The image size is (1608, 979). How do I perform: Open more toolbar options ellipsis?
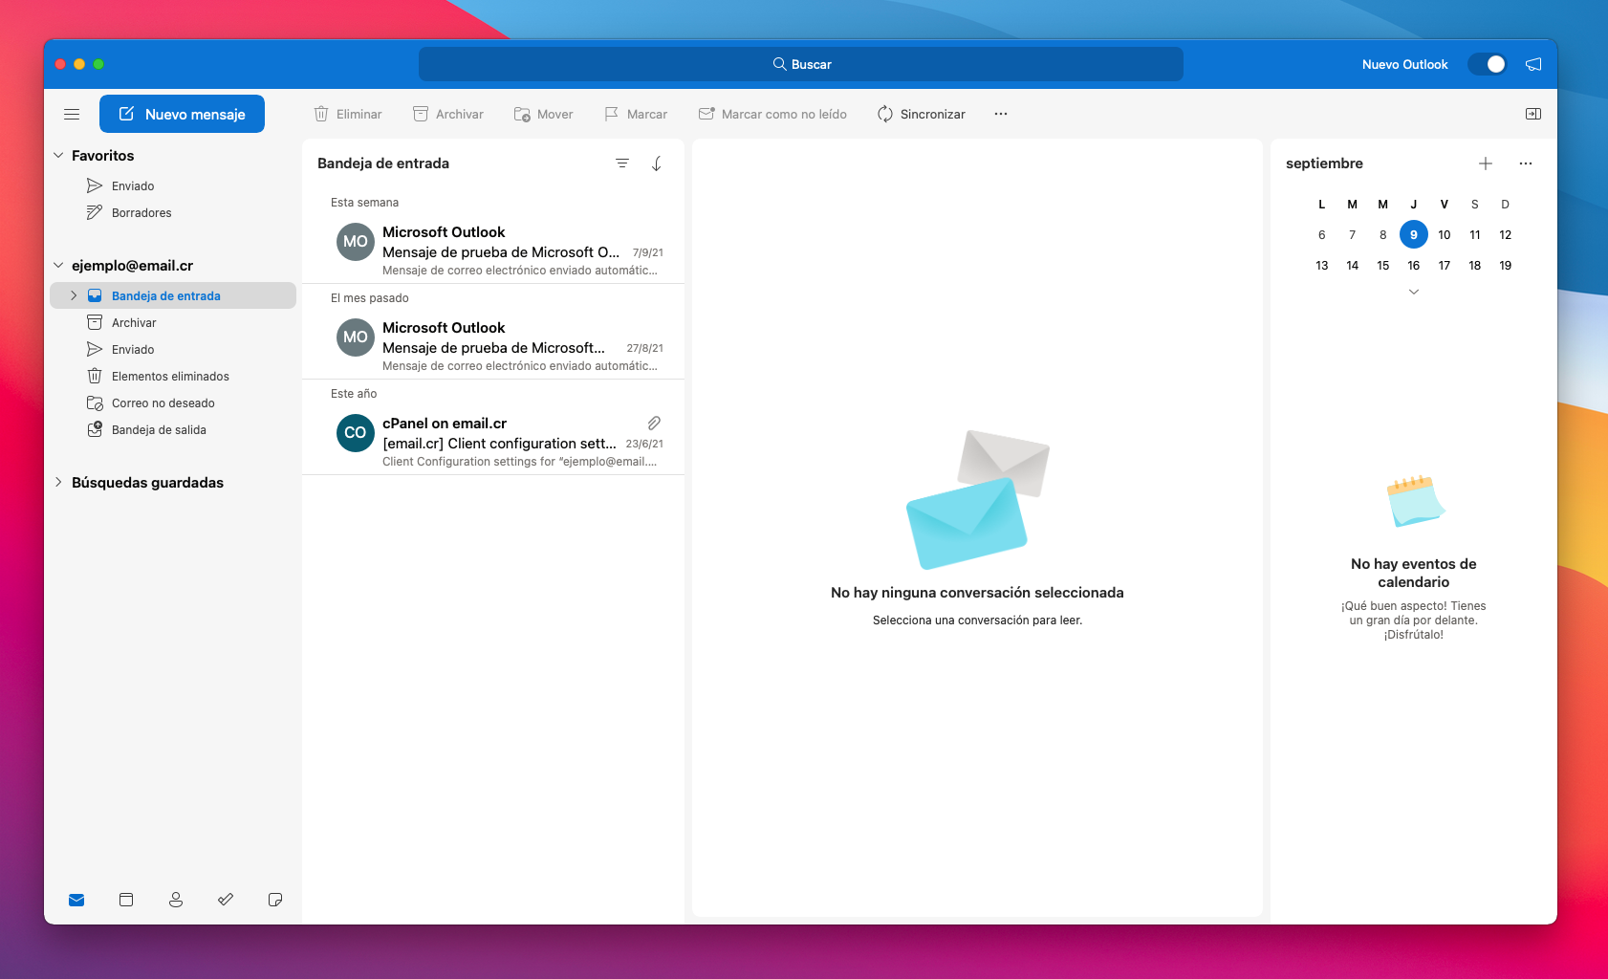tap(1001, 114)
